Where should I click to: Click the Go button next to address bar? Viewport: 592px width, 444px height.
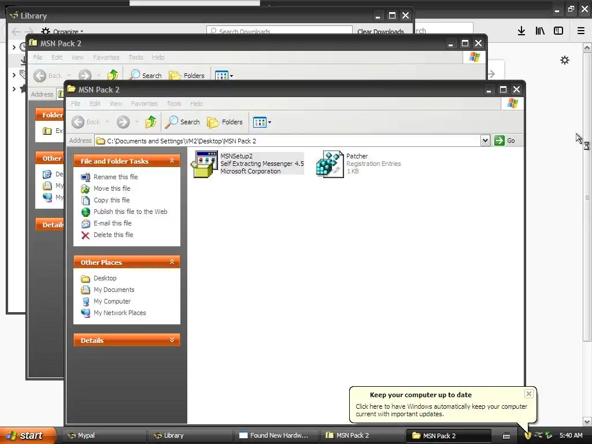[505, 141]
